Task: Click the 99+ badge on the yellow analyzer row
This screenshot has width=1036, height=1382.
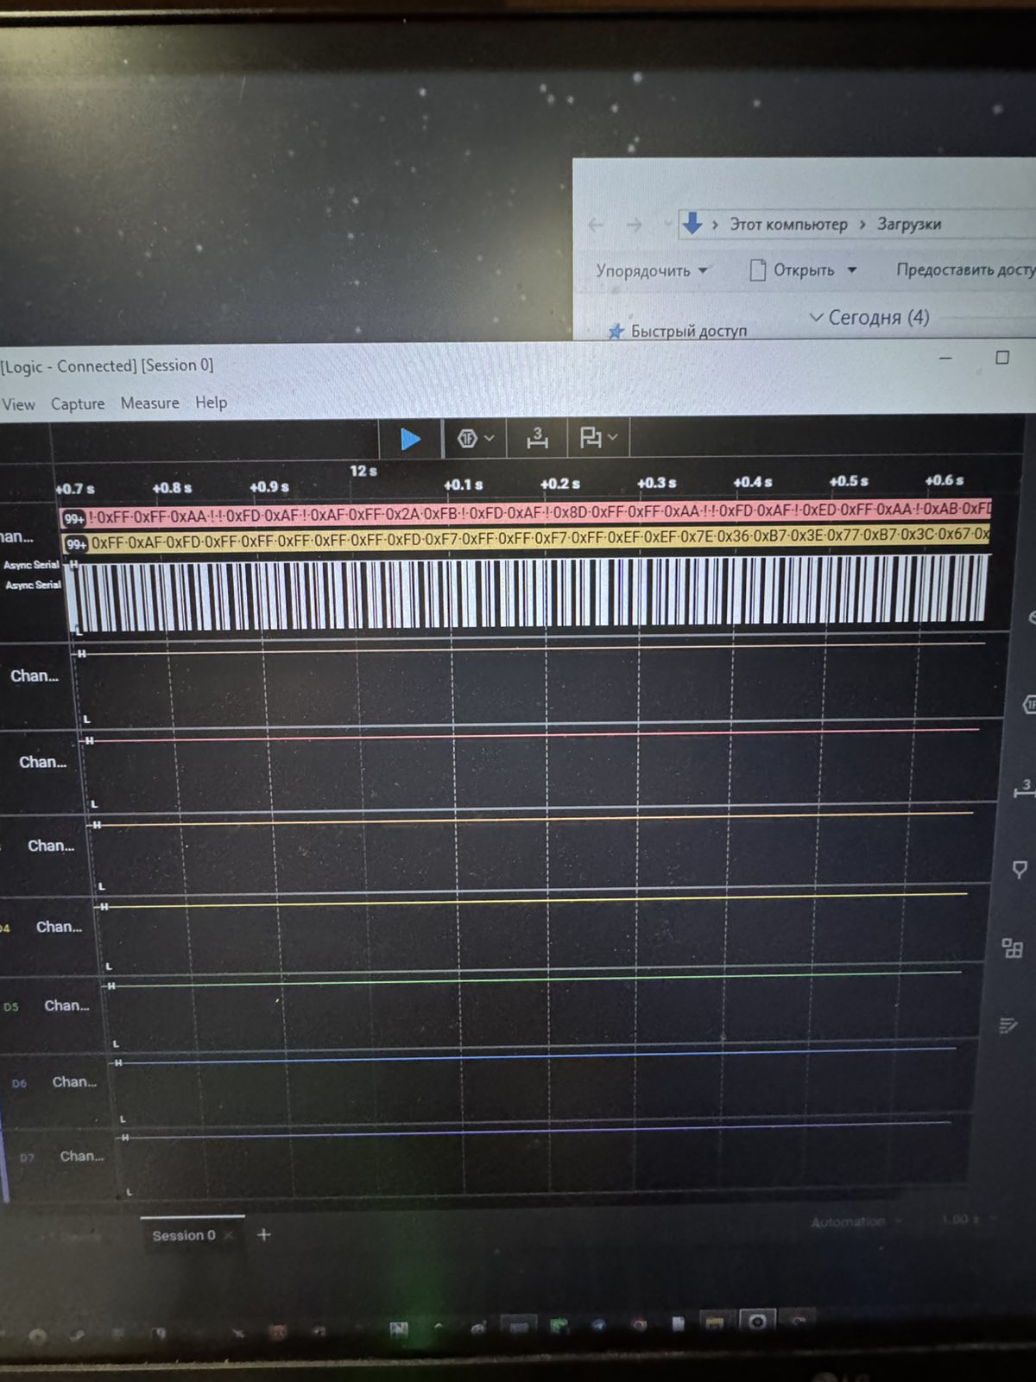Action: click(x=77, y=544)
